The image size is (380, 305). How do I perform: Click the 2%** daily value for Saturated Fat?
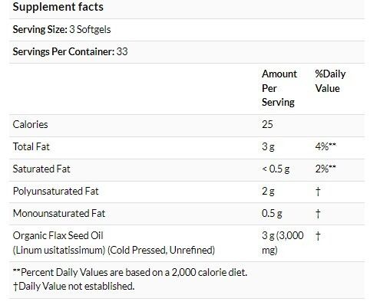pos(325,169)
